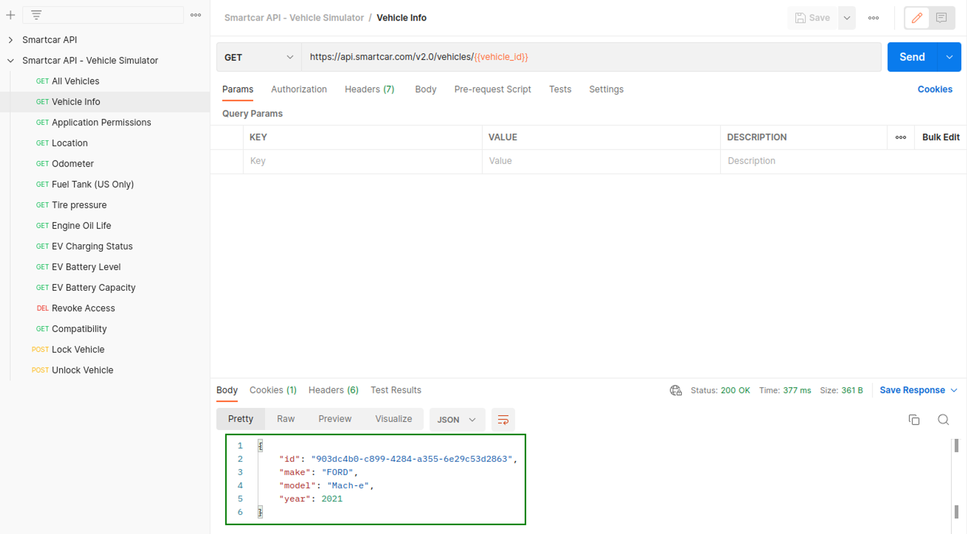Click the filter icon in sidebar search
The image size is (967, 534).
pyautogui.click(x=36, y=15)
